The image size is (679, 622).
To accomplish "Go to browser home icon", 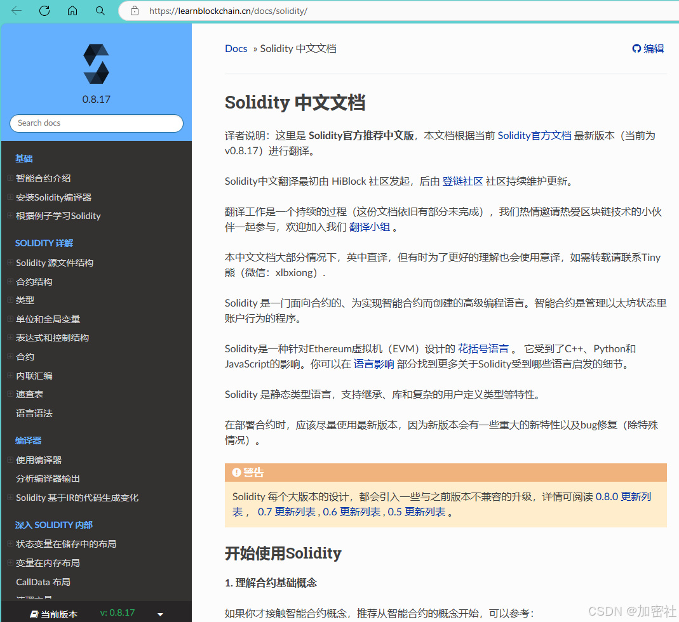I will [72, 11].
